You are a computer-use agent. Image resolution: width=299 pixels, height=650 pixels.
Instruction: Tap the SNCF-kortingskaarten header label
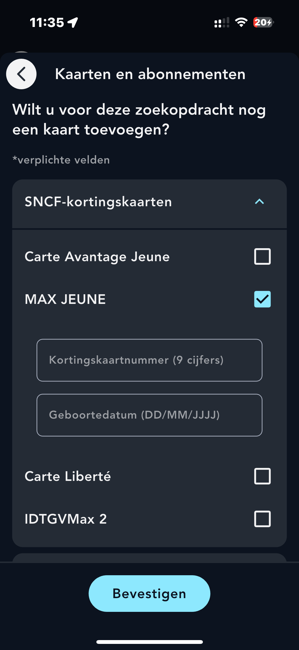[x=98, y=202]
